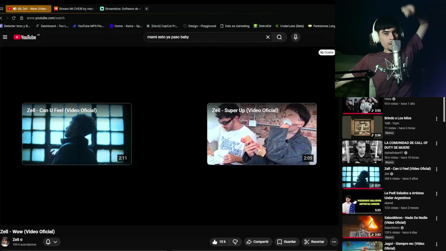The height and width of the screenshot is (251, 446).
Task: Go back in browser history
Action: coord(1,18)
